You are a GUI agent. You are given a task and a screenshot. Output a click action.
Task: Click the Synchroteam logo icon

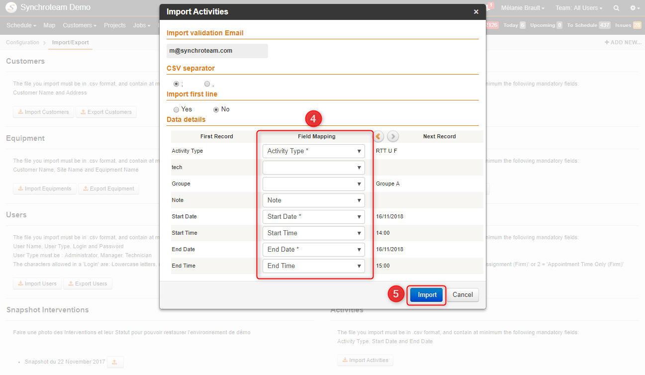(x=10, y=7)
